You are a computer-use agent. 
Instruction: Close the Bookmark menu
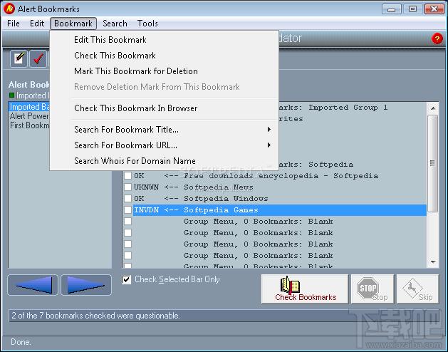(x=73, y=24)
